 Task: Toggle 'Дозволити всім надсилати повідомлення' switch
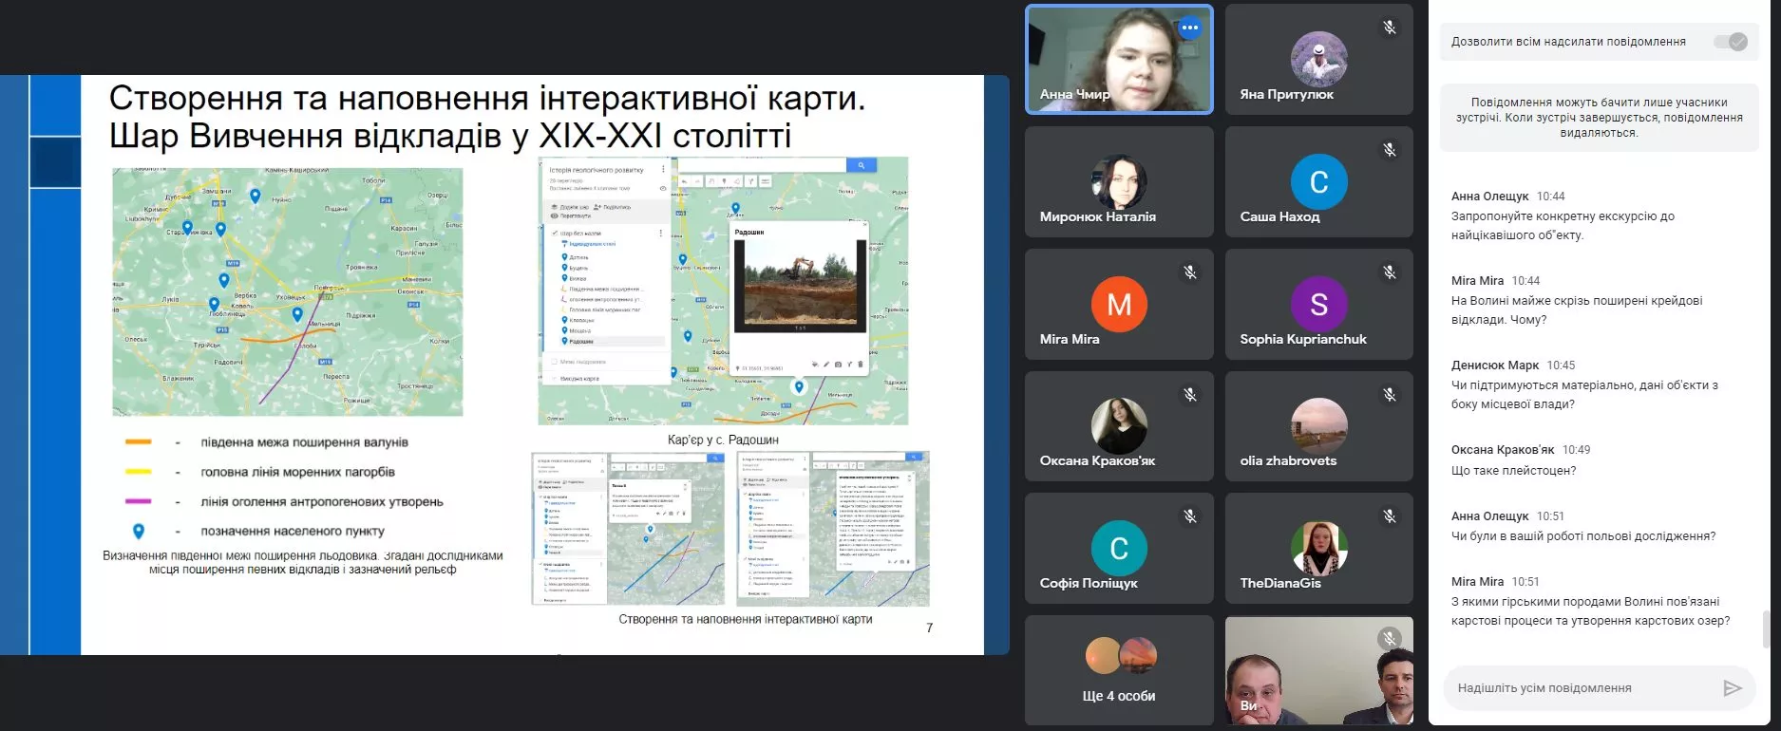[1731, 42]
